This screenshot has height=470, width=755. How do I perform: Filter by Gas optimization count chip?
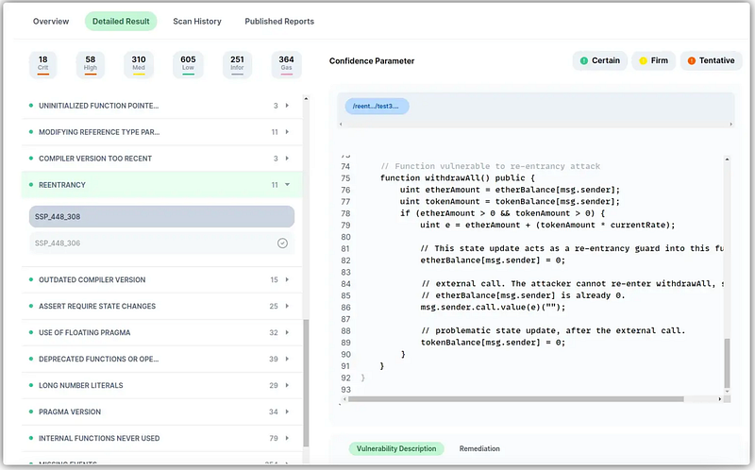(x=286, y=63)
